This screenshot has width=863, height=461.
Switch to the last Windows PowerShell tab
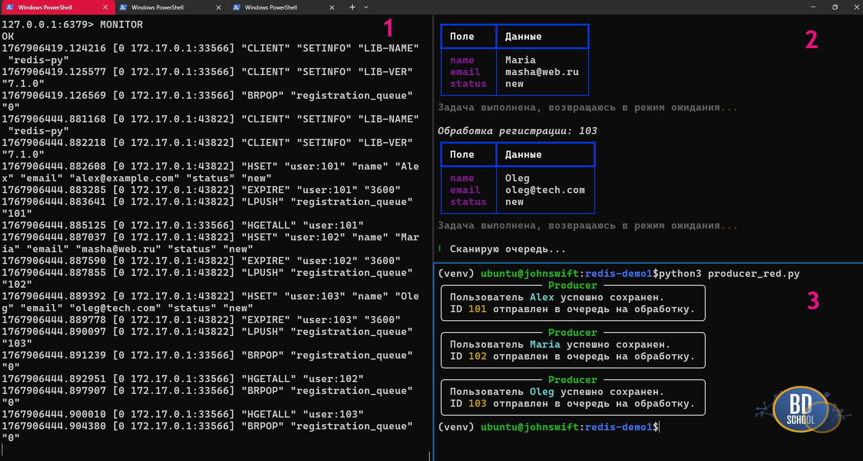[x=279, y=7]
